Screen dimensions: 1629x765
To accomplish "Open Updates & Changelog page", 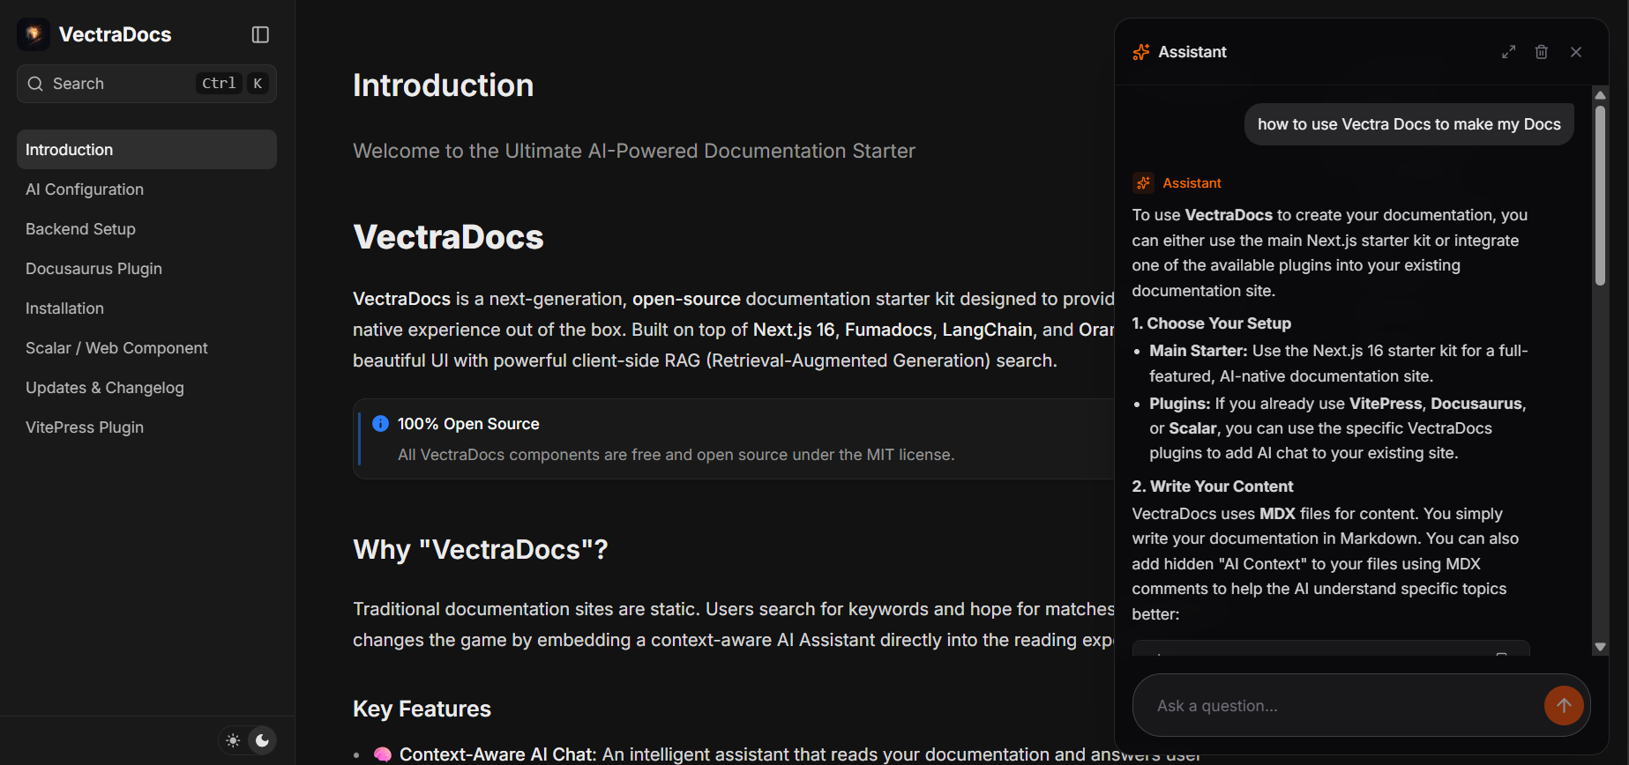I will [x=146, y=388].
